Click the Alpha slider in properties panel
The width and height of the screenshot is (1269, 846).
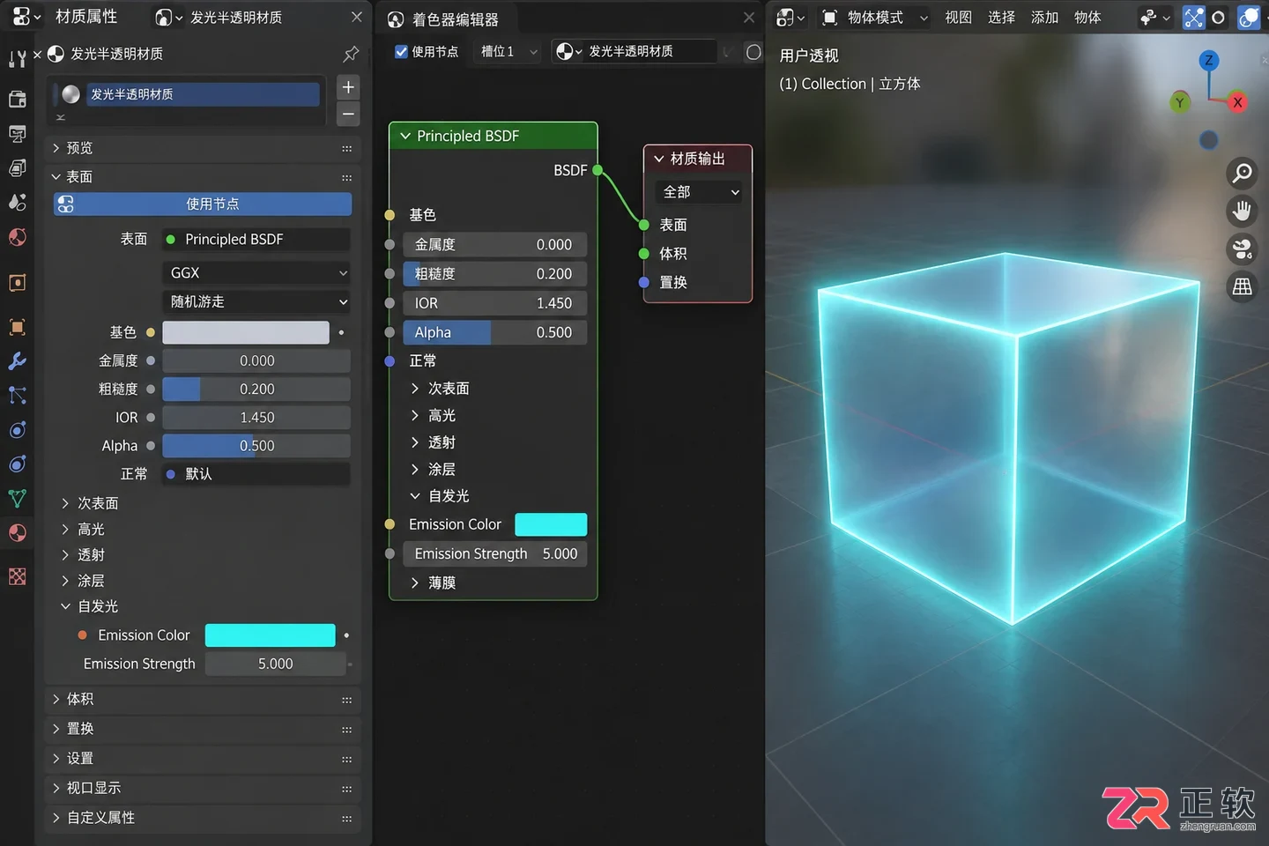pyautogui.click(x=256, y=446)
